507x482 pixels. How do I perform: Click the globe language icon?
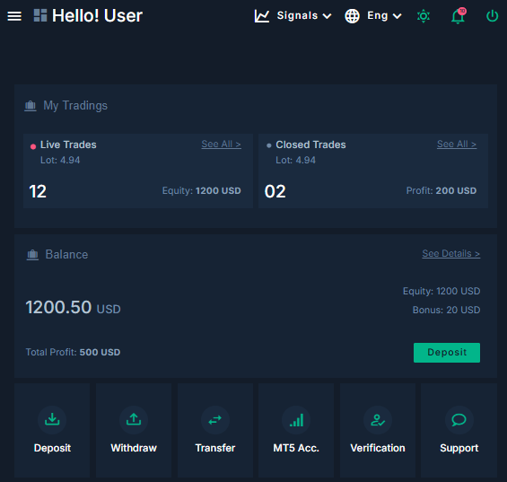point(352,16)
